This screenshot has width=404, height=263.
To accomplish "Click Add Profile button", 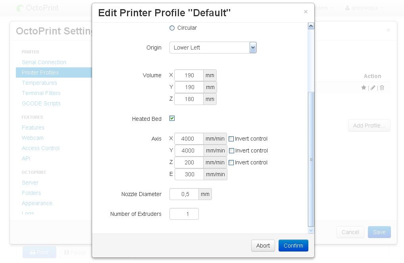I will (x=369, y=126).
